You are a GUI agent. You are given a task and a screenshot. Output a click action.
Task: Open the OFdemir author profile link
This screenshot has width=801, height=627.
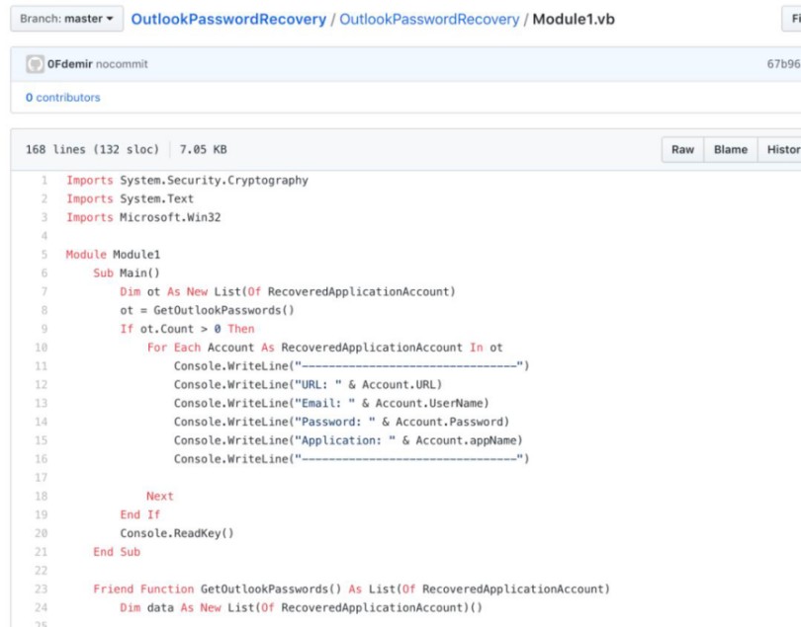tap(70, 64)
